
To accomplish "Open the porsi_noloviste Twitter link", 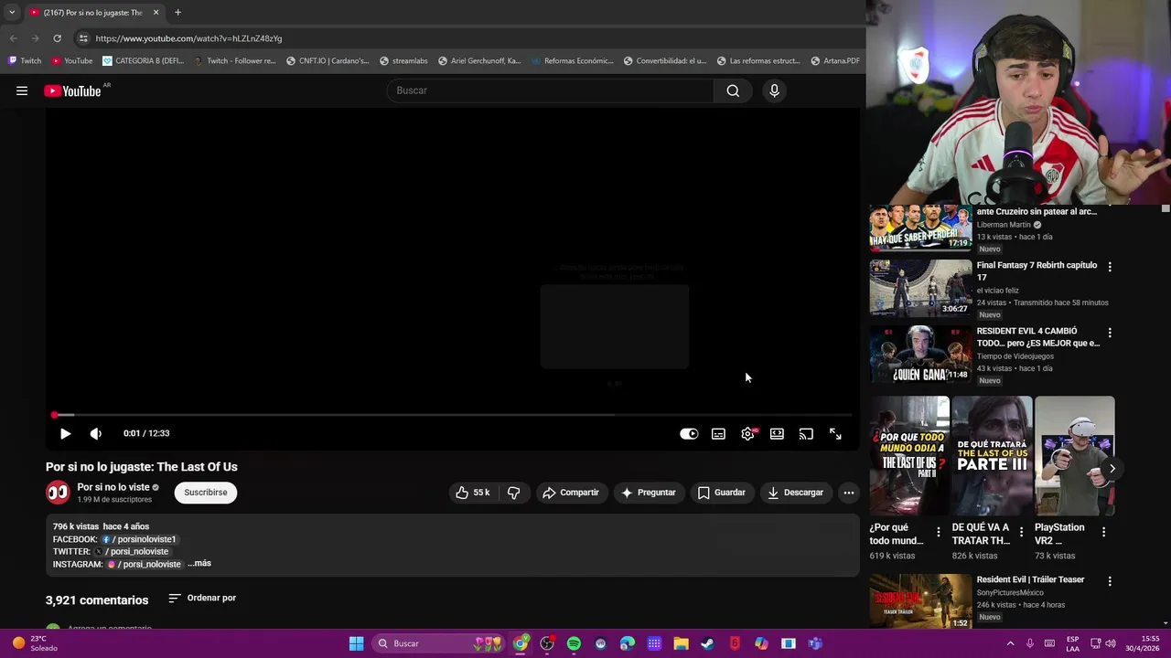I will tap(132, 552).
